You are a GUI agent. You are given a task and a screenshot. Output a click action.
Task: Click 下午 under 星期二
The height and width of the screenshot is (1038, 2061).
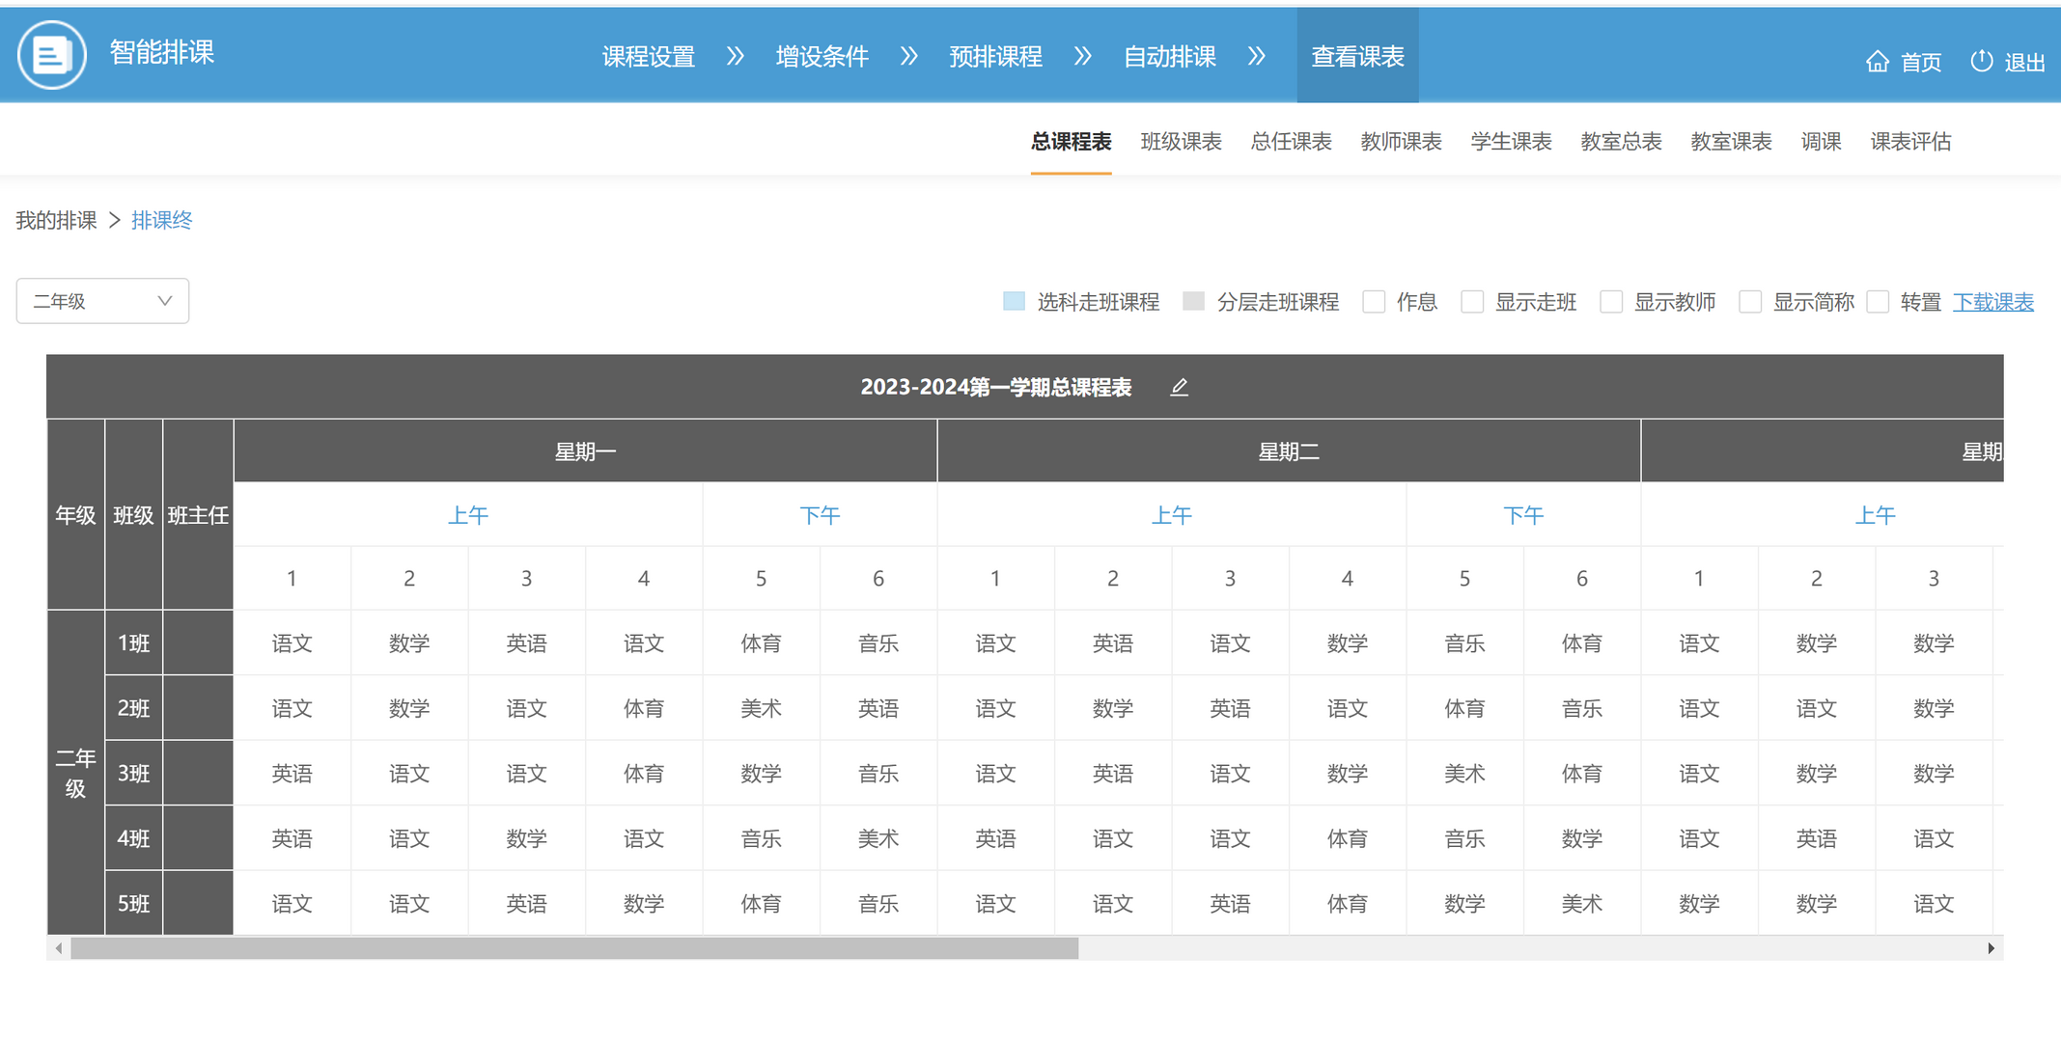1523,515
